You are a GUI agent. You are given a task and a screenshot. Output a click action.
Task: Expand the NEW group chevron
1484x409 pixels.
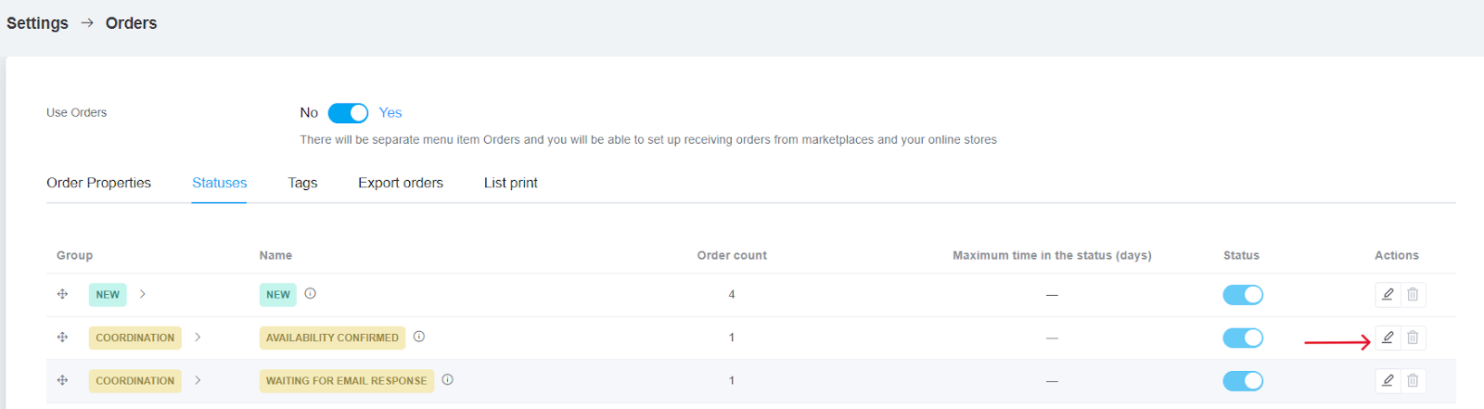[143, 294]
